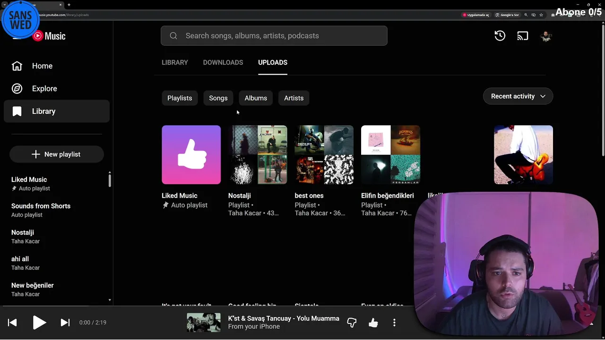
Task: Open a new browser tab
Action: [x=69, y=5]
